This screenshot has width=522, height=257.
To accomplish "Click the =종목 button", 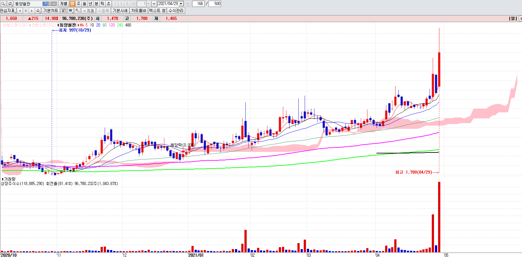I will coord(103,11).
